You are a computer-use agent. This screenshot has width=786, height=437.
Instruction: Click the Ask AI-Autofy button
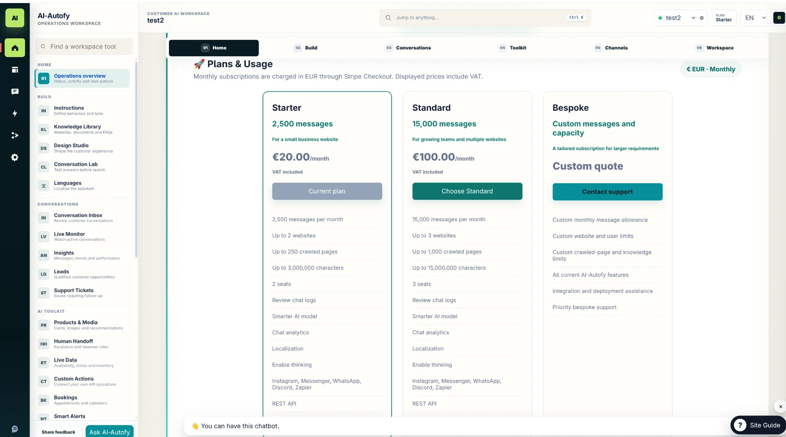(110, 432)
